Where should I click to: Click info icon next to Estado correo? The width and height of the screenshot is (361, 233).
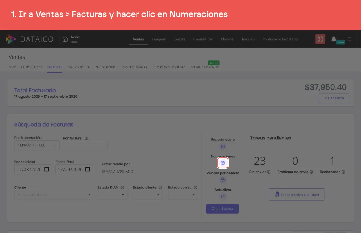tap(195, 187)
